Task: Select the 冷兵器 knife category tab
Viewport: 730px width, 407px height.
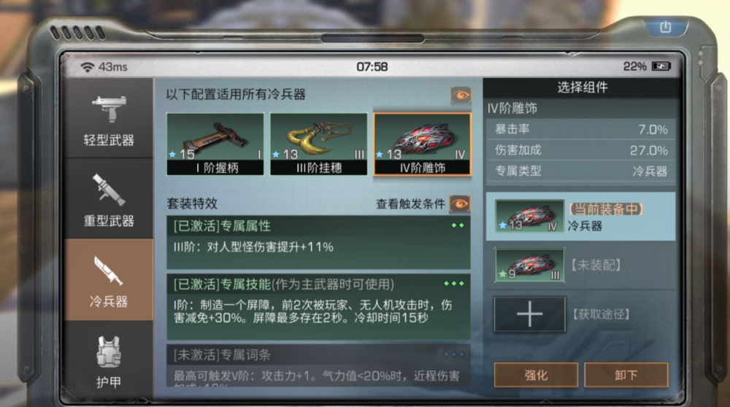Action: tap(109, 279)
